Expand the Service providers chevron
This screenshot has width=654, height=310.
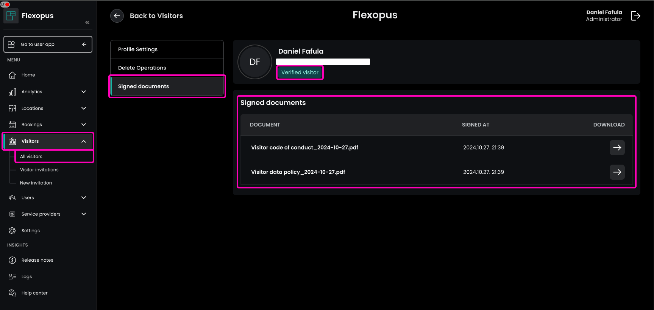(x=84, y=214)
